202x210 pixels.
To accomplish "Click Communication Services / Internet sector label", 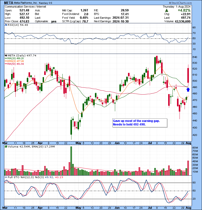I will tap(26, 7).
